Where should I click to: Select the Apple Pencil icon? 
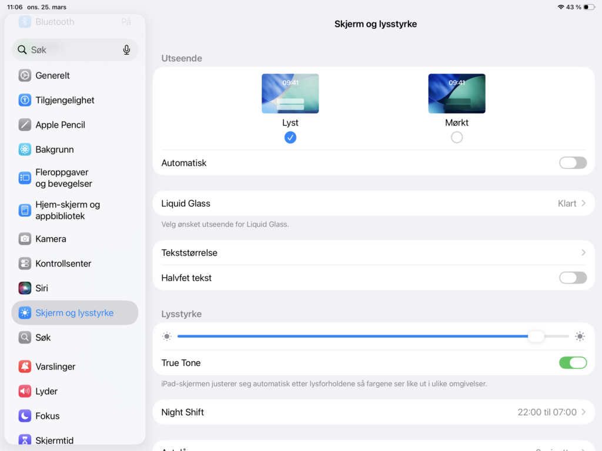pyautogui.click(x=25, y=124)
